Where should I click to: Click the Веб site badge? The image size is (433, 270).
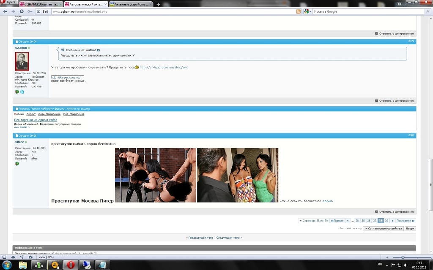click(x=43, y=11)
